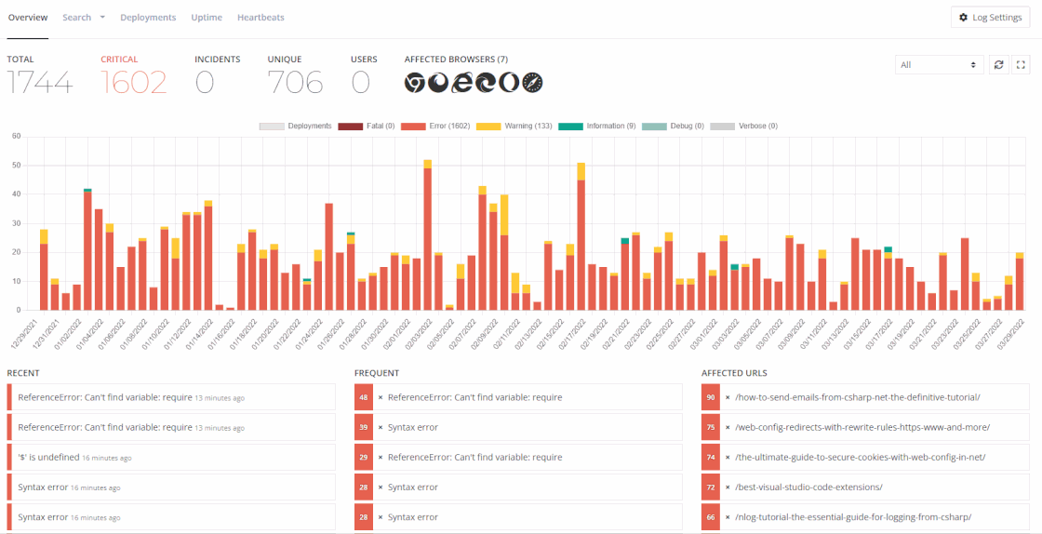Dismiss the frequent Syntax error with count 39
The image size is (1042, 534).
coord(381,427)
